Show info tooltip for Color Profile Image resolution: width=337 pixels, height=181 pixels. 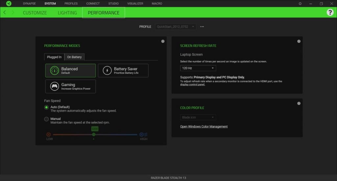coord(299,103)
